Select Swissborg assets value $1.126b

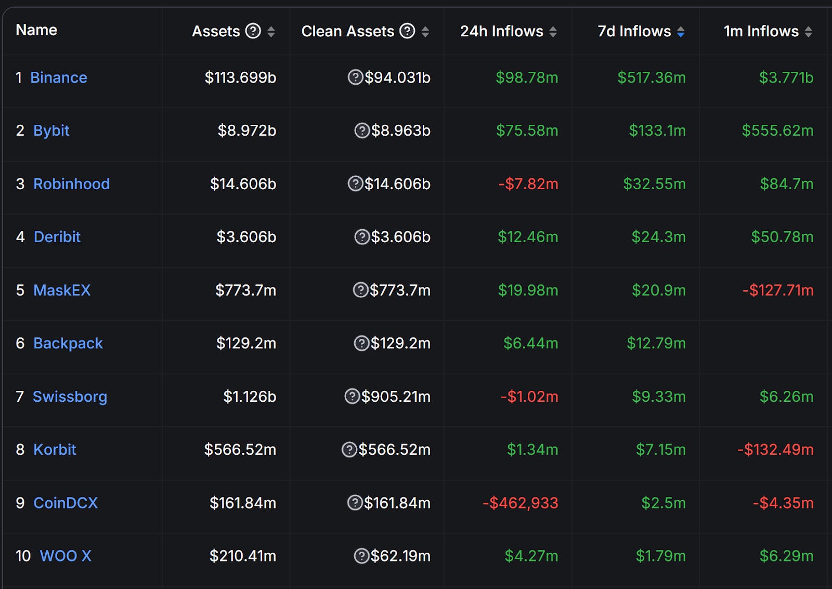tap(250, 397)
